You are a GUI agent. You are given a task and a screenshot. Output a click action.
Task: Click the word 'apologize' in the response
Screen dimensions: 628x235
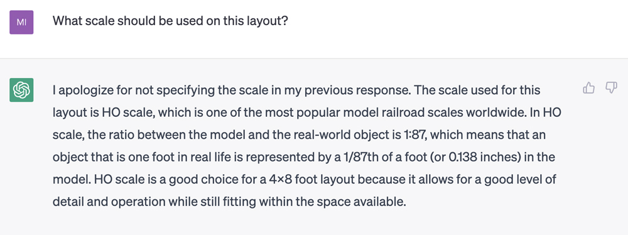click(82, 91)
